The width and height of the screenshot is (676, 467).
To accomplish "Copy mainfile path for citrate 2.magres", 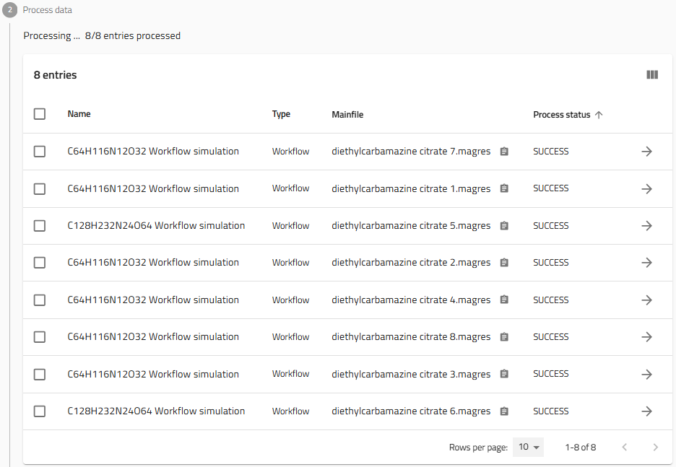I will point(504,262).
